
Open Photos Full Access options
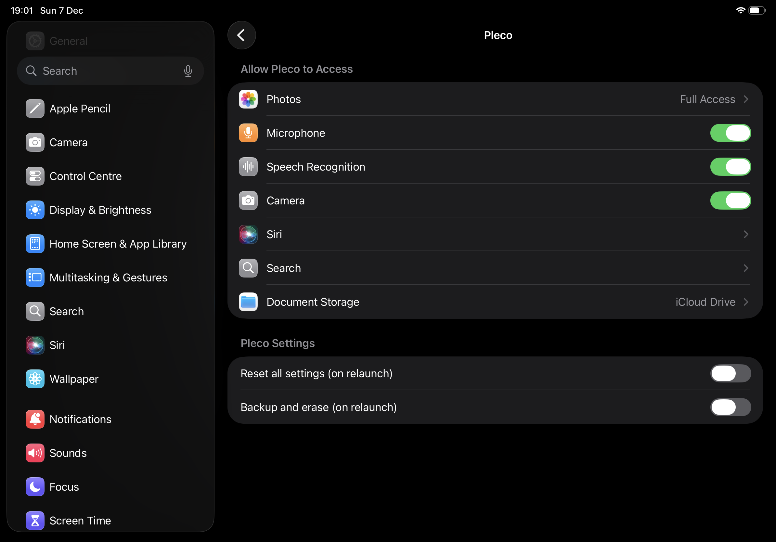pyautogui.click(x=713, y=99)
